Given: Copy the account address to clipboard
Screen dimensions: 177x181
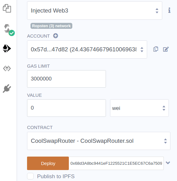Looking at the screenshot, I should (156, 49).
